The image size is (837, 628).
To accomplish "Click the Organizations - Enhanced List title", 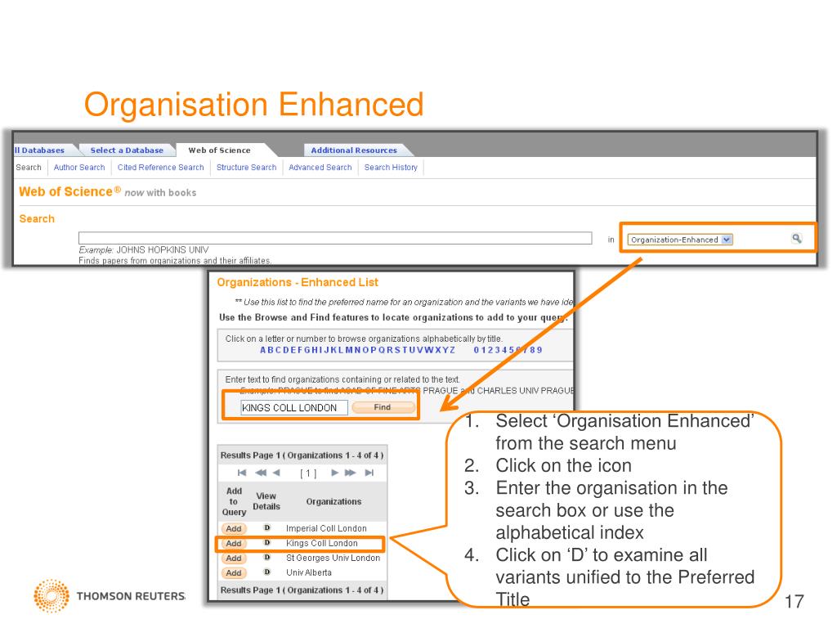I will 298,282.
